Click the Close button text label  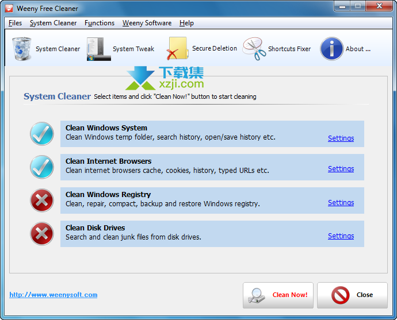click(x=365, y=295)
